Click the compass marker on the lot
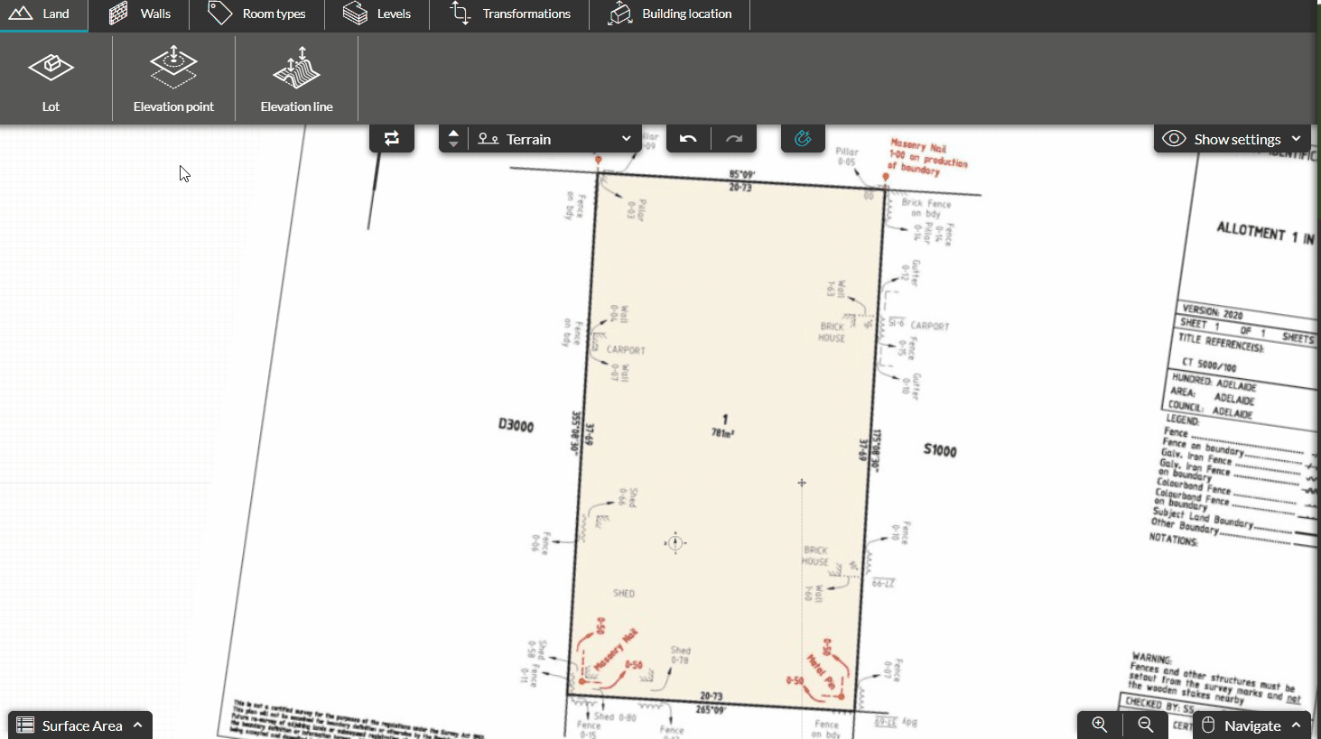 tap(675, 542)
